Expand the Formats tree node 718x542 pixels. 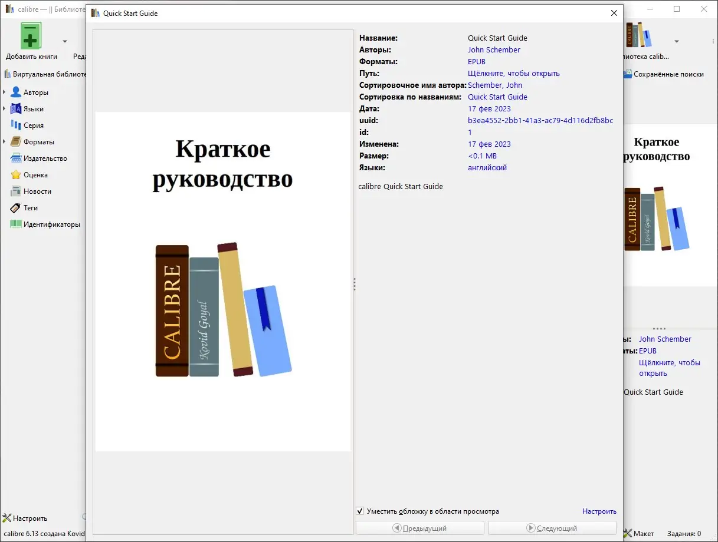[x=5, y=142]
